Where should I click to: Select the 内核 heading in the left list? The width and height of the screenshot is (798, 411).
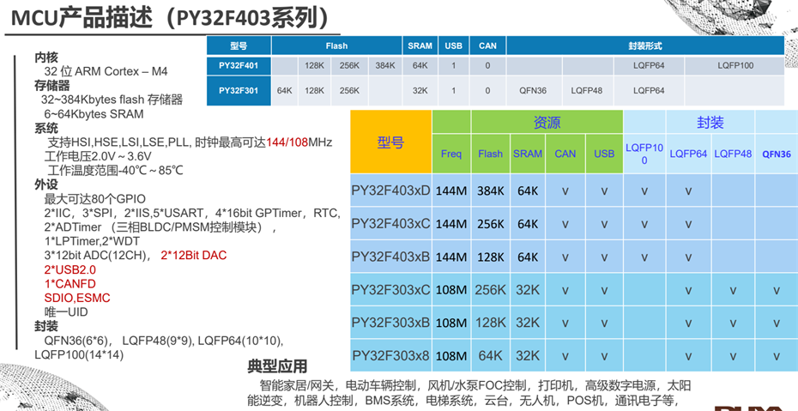coord(46,57)
